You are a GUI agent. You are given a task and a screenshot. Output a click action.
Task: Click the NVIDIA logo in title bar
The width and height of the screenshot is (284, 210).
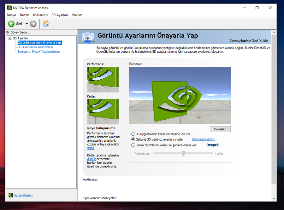click(x=9, y=8)
